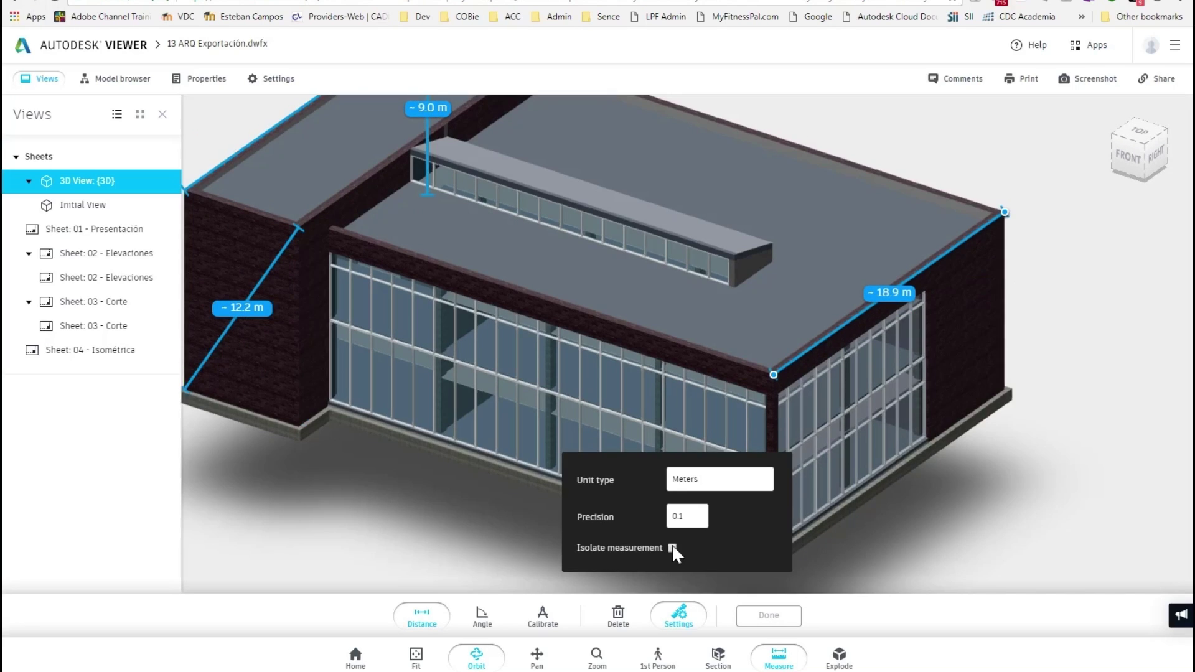This screenshot has height=672, width=1195.
Task: Open Sheet: 04 - Isométrica
Action: [90, 350]
